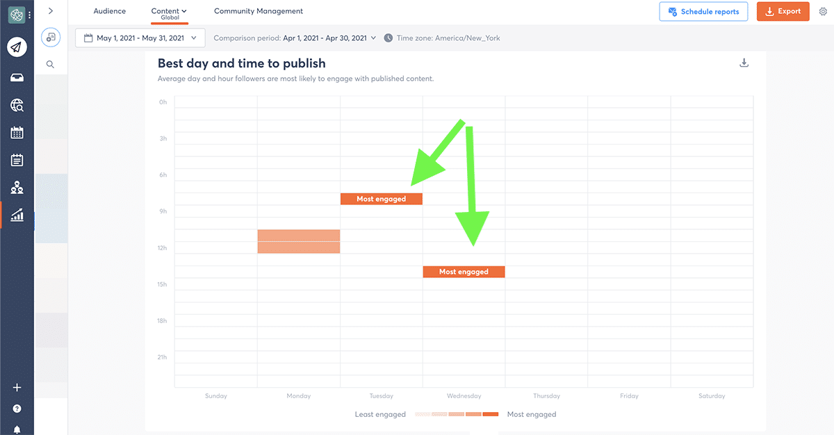The width and height of the screenshot is (834, 435).
Task: Open the inbox tray icon
Action: [x=17, y=77]
